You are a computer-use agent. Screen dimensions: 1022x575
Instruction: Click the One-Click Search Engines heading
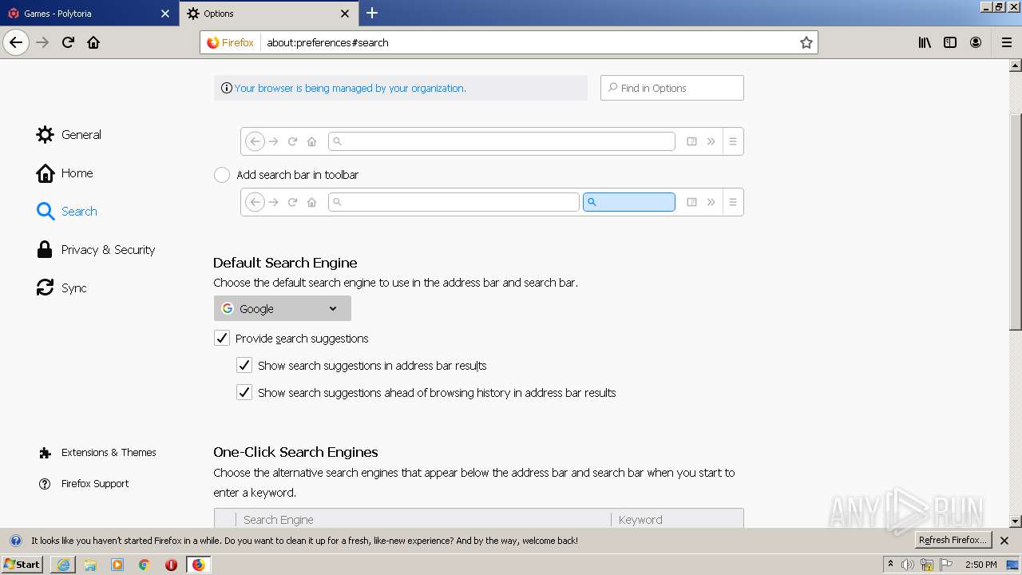(x=295, y=452)
